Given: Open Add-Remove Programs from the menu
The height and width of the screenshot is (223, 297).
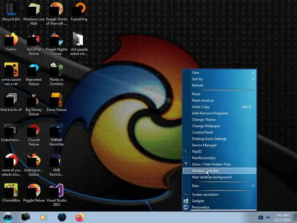Looking at the screenshot, I should [220, 113].
